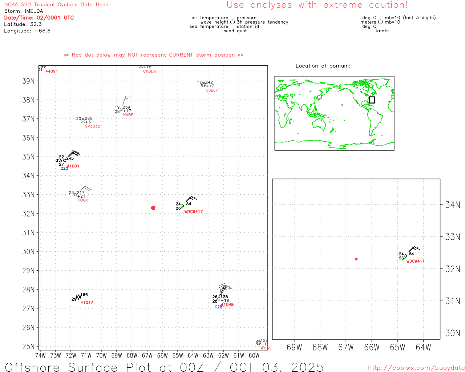Click the units legend circle at top right
The width and height of the screenshot is (465, 372).
(380, 22)
